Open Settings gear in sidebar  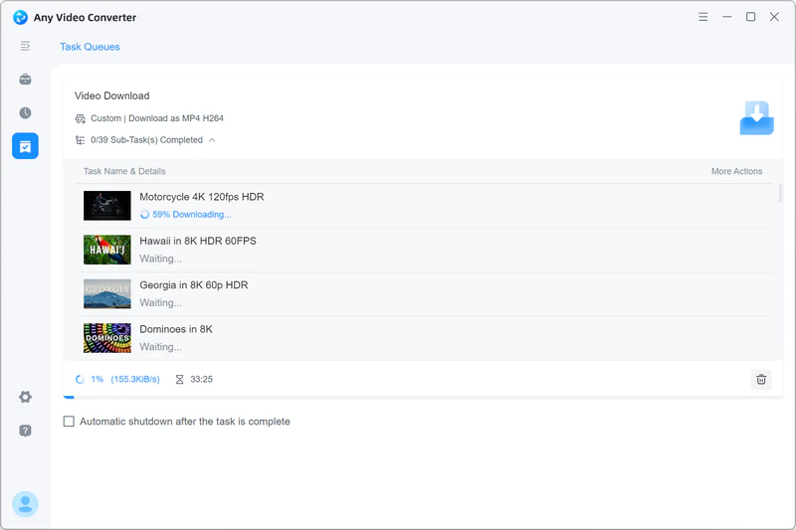pyautogui.click(x=25, y=397)
